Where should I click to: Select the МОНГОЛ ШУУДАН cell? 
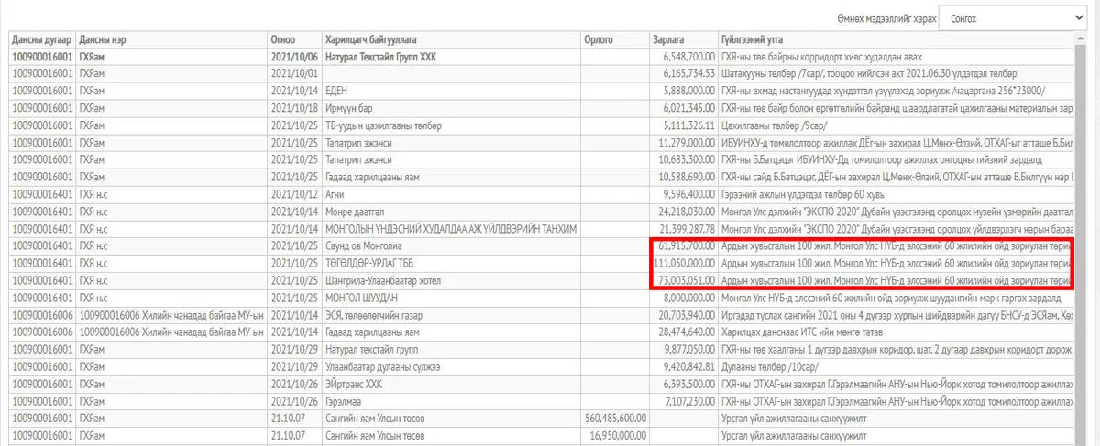[450, 298]
